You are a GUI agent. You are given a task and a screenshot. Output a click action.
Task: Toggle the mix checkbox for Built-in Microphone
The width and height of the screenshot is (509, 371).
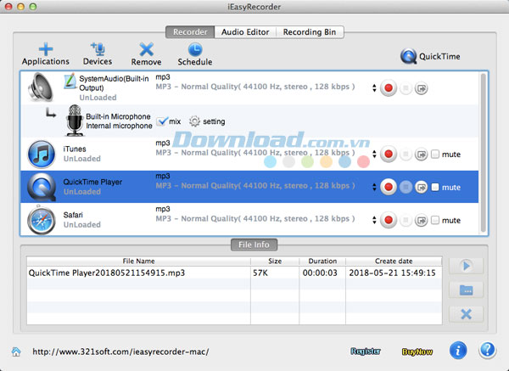coord(162,121)
